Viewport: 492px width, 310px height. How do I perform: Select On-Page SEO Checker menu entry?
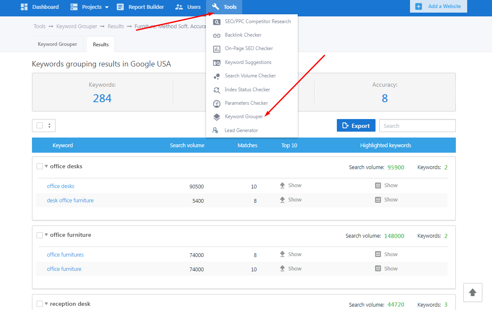pyautogui.click(x=249, y=48)
